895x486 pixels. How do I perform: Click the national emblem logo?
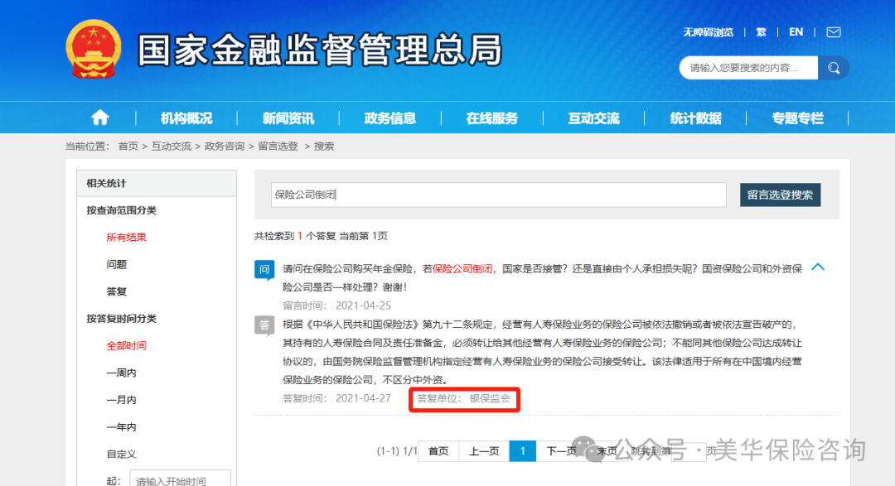94,49
